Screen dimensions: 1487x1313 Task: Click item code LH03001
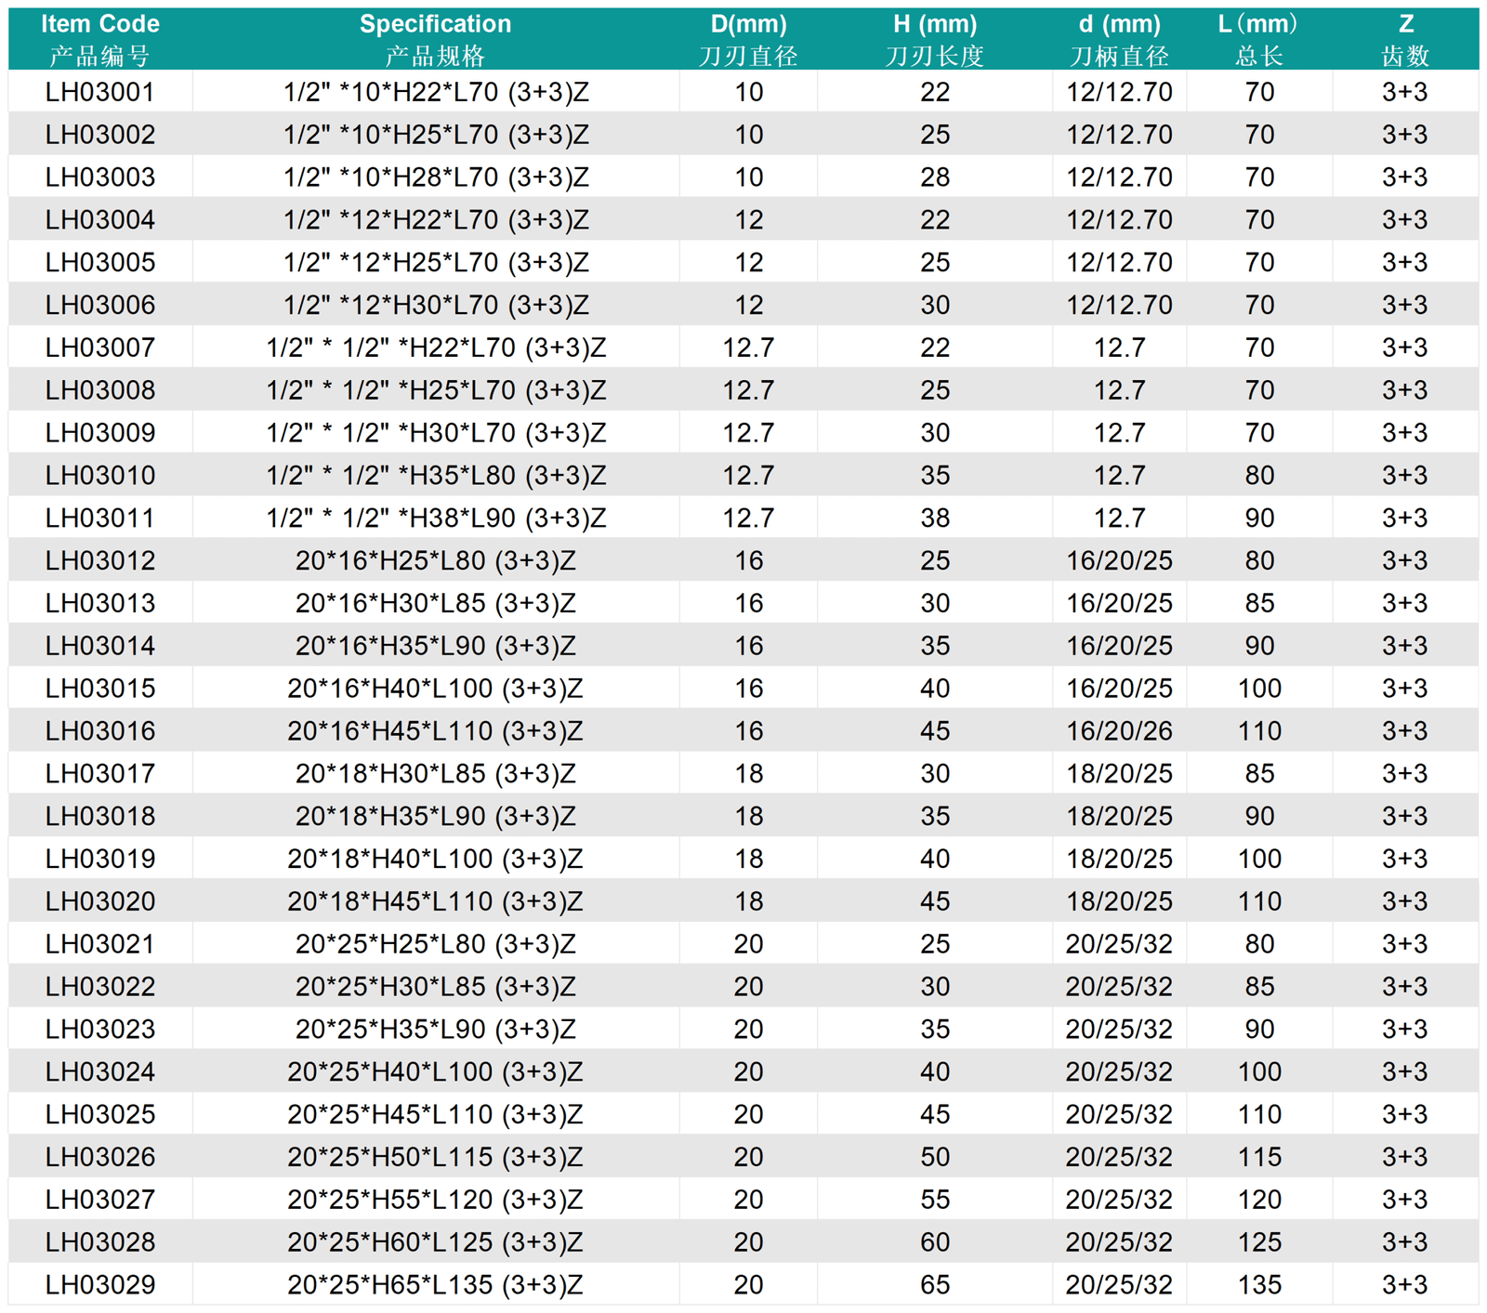coord(100,92)
